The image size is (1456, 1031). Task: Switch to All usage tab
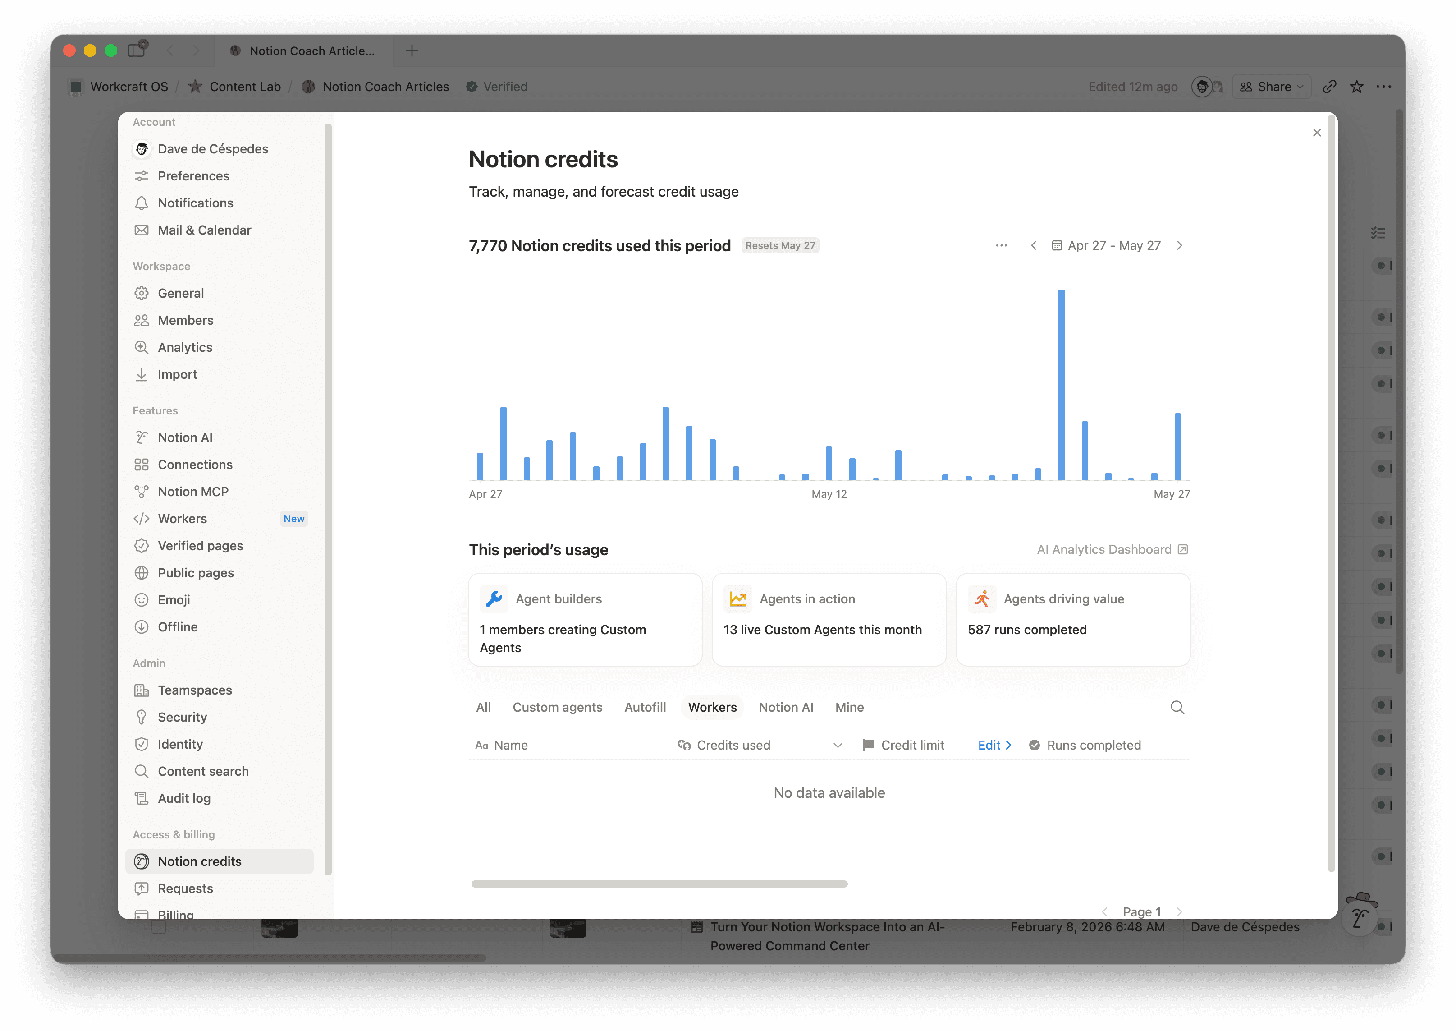483,707
